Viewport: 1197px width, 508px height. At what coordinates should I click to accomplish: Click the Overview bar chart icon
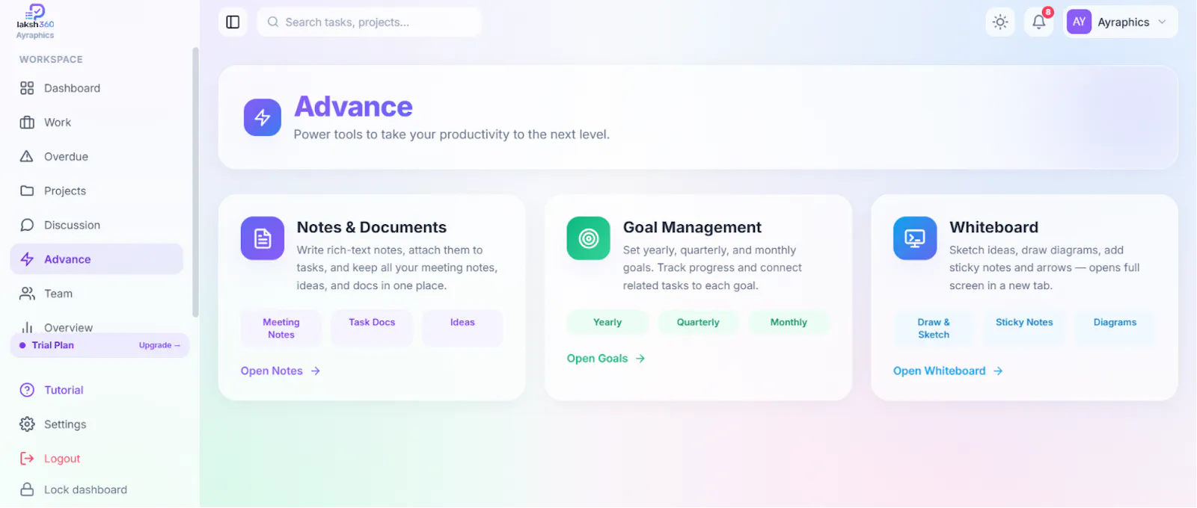(27, 327)
